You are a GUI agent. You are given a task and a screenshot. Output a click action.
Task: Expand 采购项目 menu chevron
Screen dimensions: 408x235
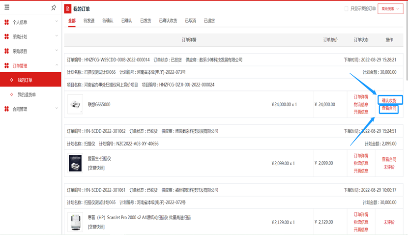[57, 50]
